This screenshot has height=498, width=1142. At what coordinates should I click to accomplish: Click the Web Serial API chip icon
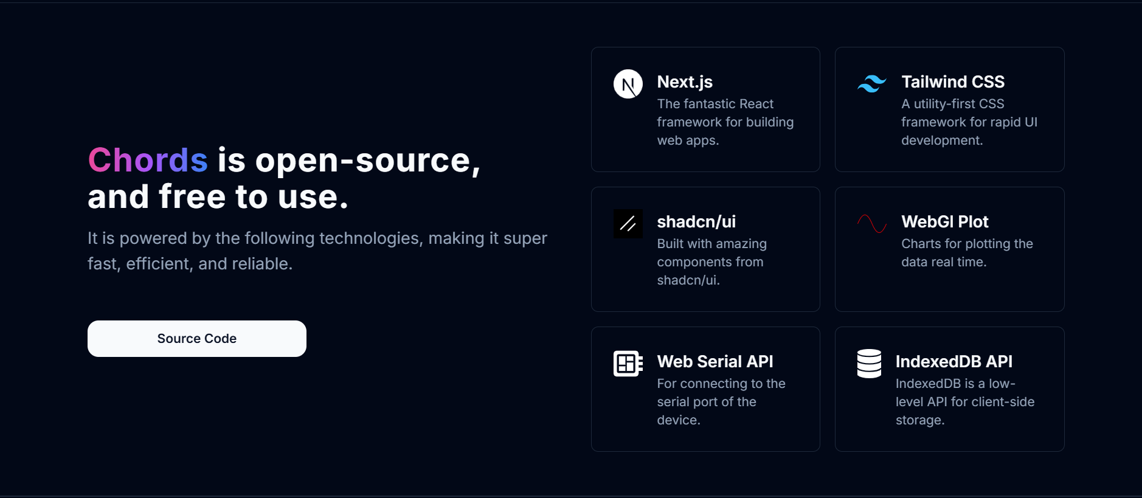click(x=628, y=363)
